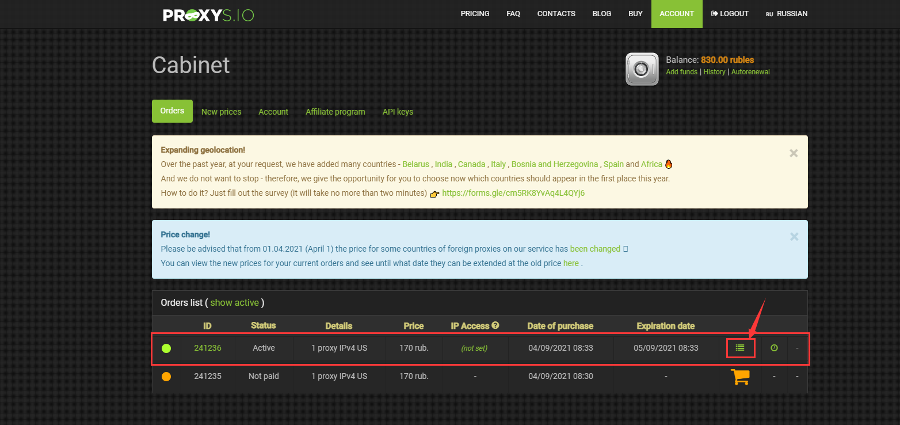Log out via the Logout menu item
The width and height of the screenshot is (900, 425).
point(730,14)
